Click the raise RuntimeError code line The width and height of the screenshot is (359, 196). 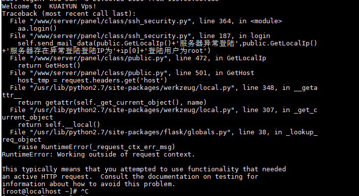pyautogui.click(x=96, y=147)
